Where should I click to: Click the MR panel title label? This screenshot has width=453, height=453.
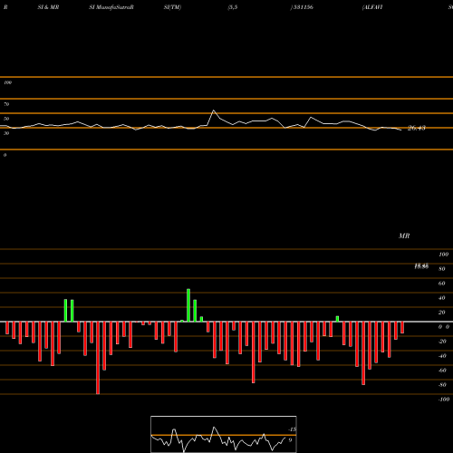click(x=404, y=236)
